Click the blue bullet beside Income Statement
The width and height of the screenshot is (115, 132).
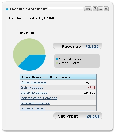7,9
